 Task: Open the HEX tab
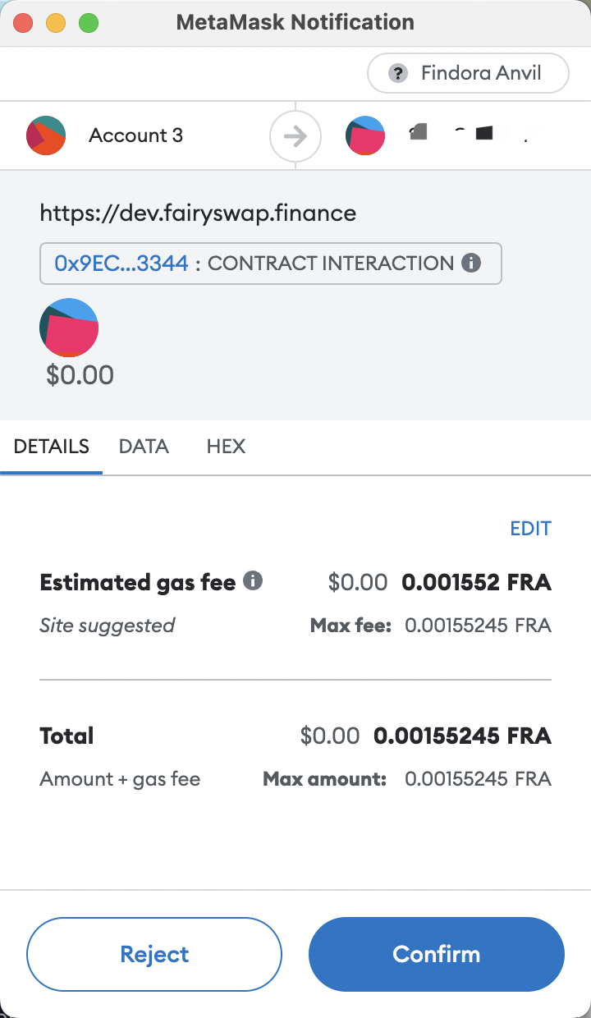click(x=226, y=447)
